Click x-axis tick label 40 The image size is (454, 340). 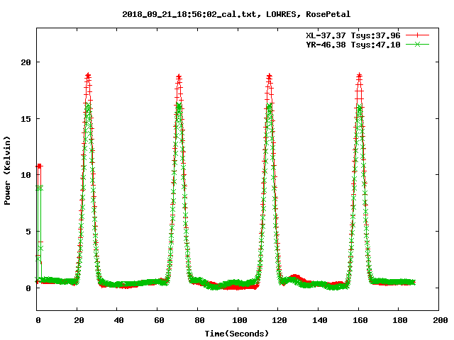[119, 320]
